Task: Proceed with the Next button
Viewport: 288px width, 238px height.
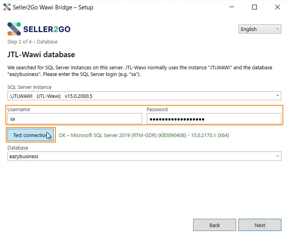Action: (x=260, y=225)
